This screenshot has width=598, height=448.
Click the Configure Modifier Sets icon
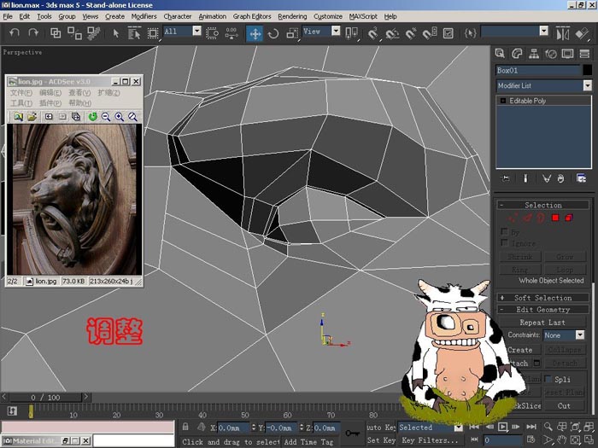click(581, 178)
